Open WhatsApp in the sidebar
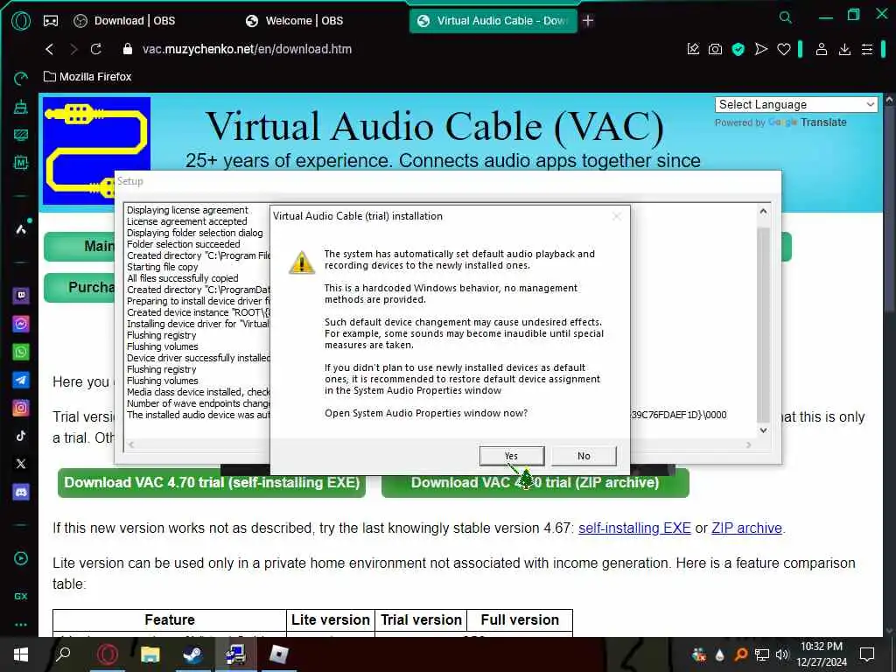 pyautogui.click(x=21, y=352)
